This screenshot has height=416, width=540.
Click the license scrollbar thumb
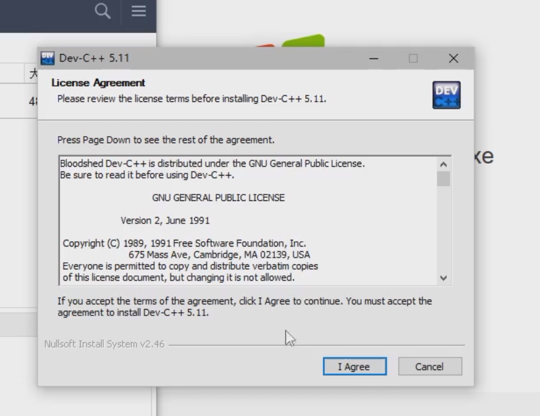pos(443,179)
